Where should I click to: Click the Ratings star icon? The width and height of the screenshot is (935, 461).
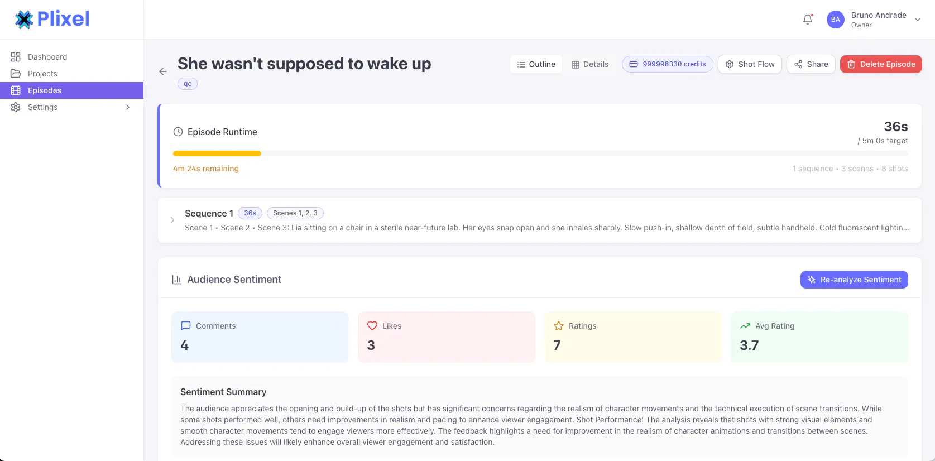(x=559, y=326)
